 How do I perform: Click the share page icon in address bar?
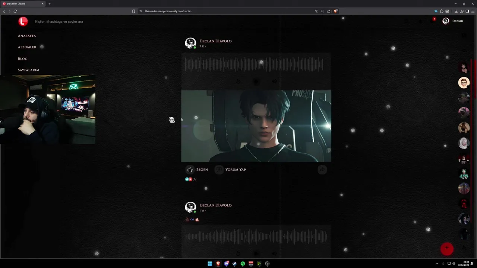[x=328, y=11]
